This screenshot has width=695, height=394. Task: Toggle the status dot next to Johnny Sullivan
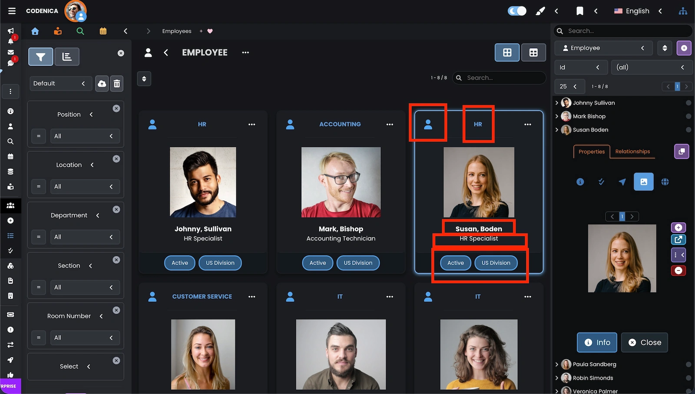pos(688,103)
